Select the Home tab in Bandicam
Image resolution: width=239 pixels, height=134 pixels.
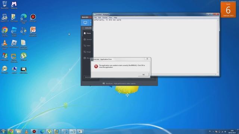pyautogui.click(x=87, y=33)
